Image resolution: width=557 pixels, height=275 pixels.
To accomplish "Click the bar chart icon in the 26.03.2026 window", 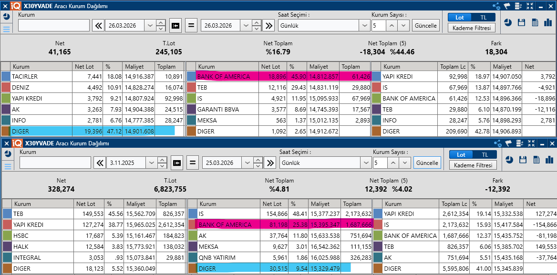I will point(548,22).
